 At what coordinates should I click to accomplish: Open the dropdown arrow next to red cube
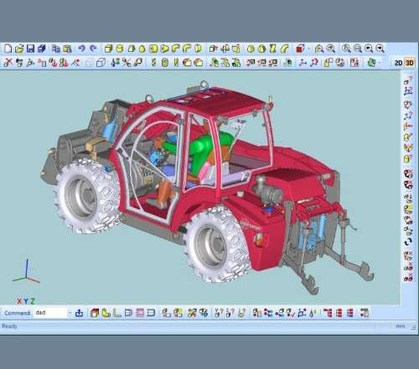308,49
